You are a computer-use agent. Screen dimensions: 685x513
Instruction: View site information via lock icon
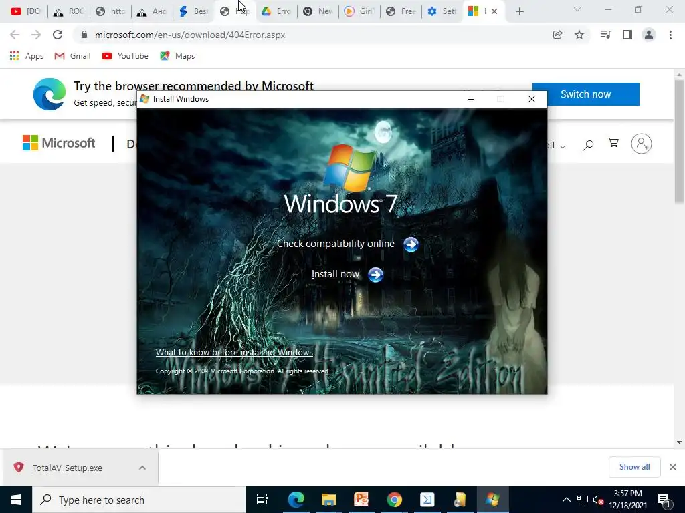84,35
